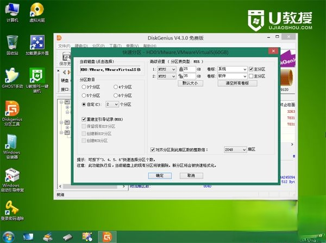Click the current disk selector HD0:VMware
The height and width of the screenshot is (243, 326).
[111, 70]
